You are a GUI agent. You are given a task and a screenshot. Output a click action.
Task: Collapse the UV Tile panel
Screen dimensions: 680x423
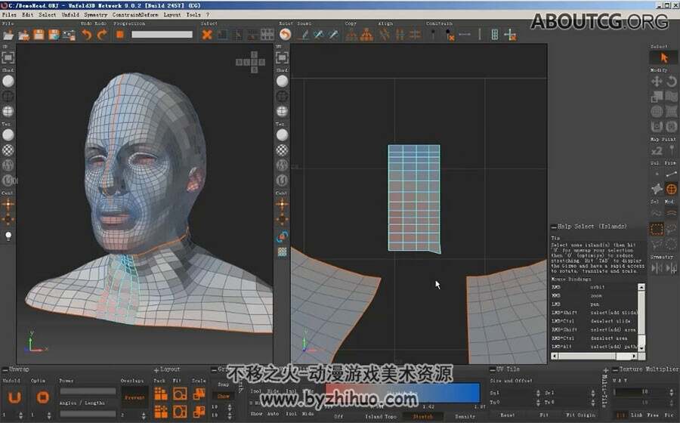[x=492, y=369]
